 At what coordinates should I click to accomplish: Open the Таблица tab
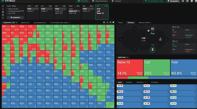(x=131, y=22)
